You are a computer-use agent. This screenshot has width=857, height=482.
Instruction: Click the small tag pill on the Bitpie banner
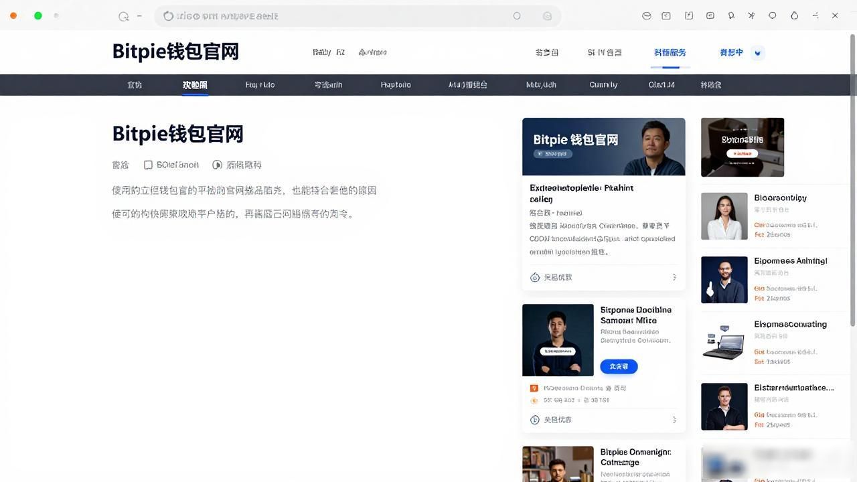click(x=553, y=154)
